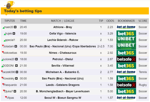
Task: Click the bet-at-home logo in Athlone - Bray row
Action: [x=126, y=27]
